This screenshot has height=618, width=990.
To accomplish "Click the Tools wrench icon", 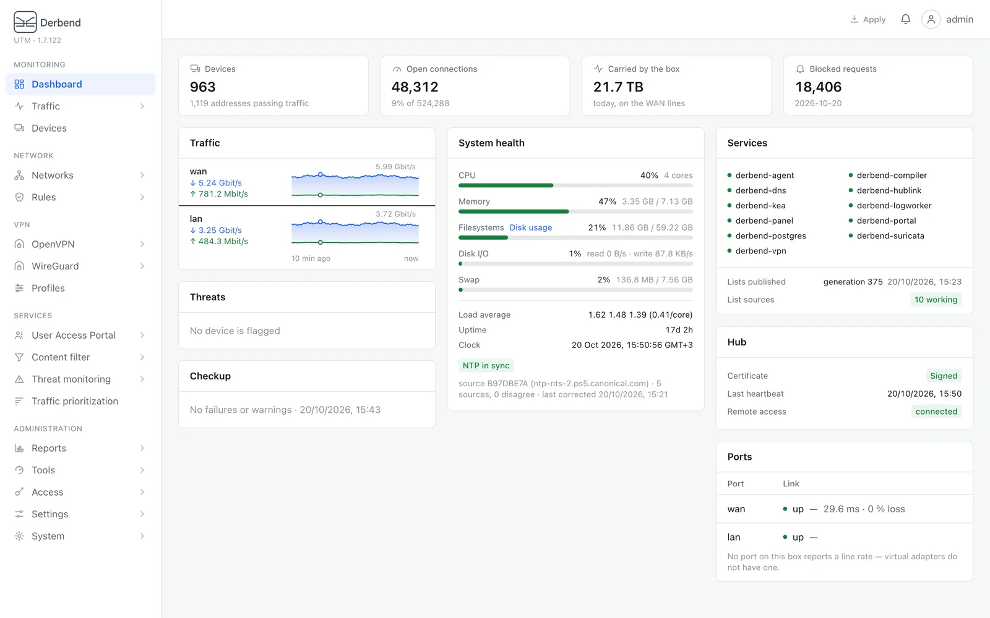I will pos(19,470).
